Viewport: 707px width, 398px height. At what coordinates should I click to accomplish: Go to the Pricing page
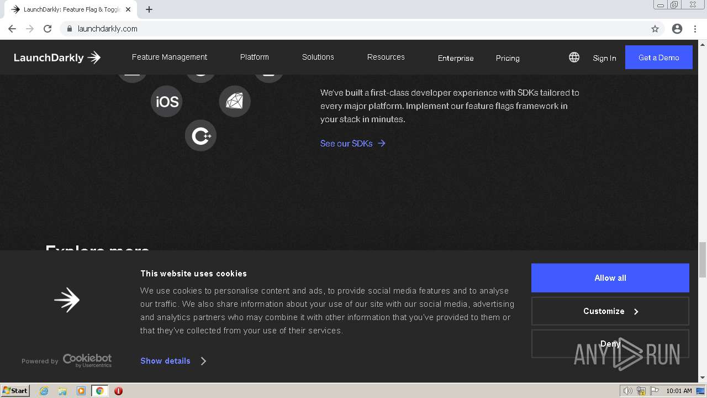508,58
